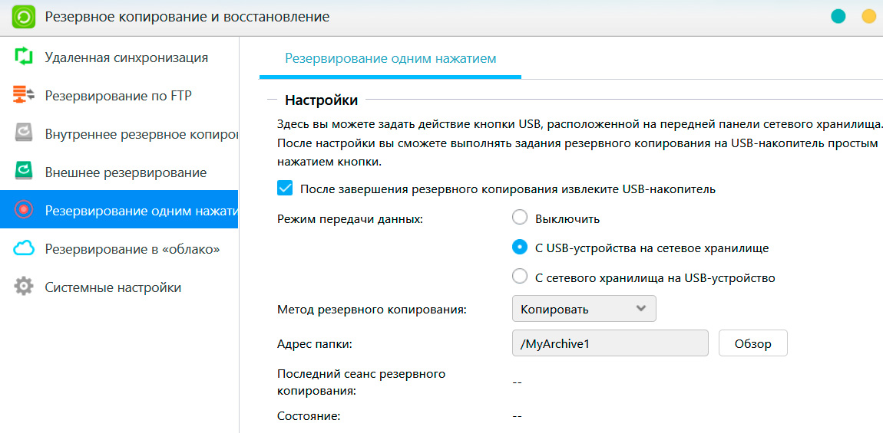
Task: Switch to Резервирование одним нажатием tab
Action: point(390,58)
